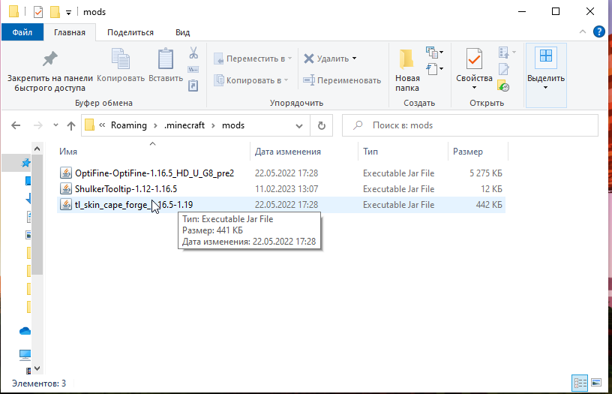Select the Главная ribbon tab

[x=70, y=32]
